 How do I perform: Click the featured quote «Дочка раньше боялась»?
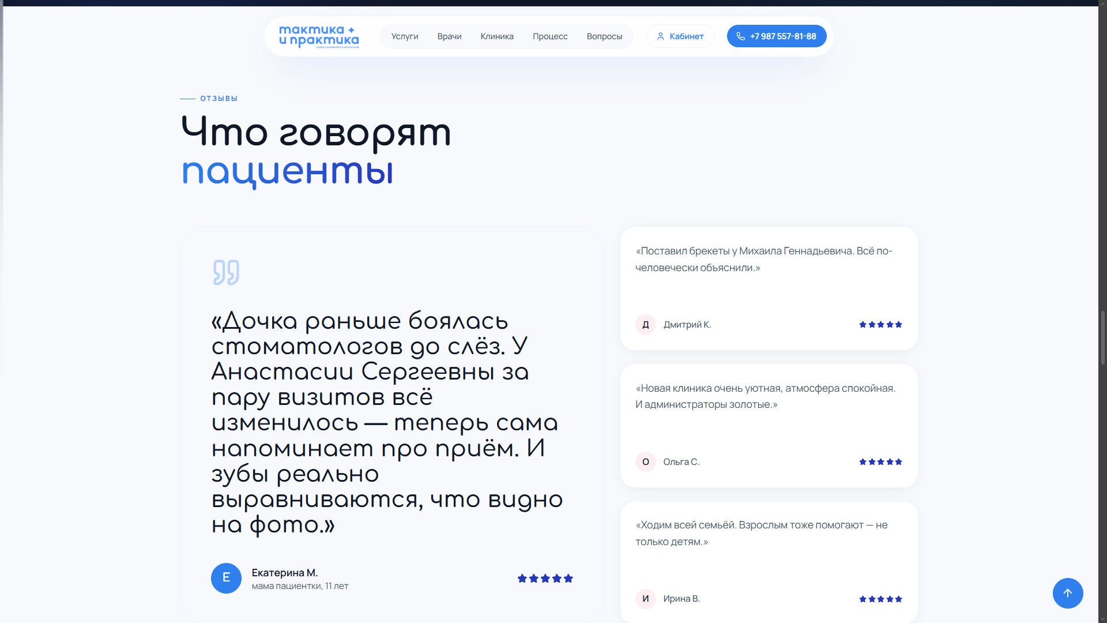pos(387,423)
